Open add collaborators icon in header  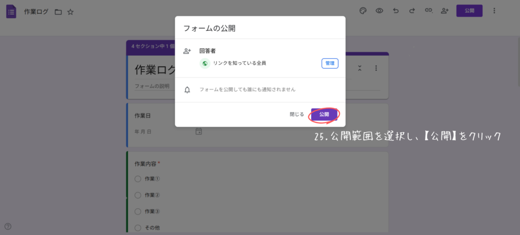(x=445, y=11)
